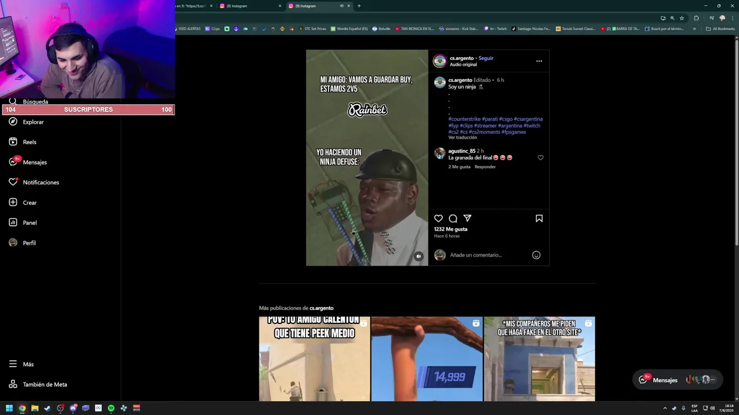
Task: Open a new browser tab
Action: pos(359,6)
